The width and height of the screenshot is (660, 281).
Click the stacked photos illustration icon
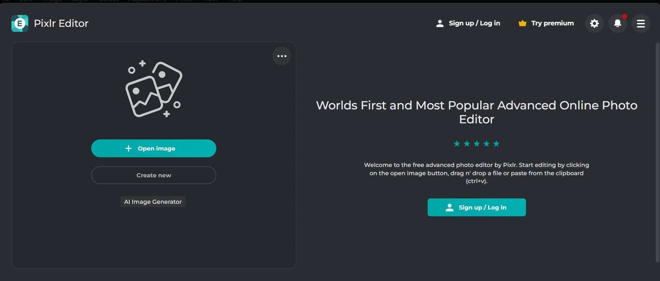pyautogui.click(x=154, y=89)
